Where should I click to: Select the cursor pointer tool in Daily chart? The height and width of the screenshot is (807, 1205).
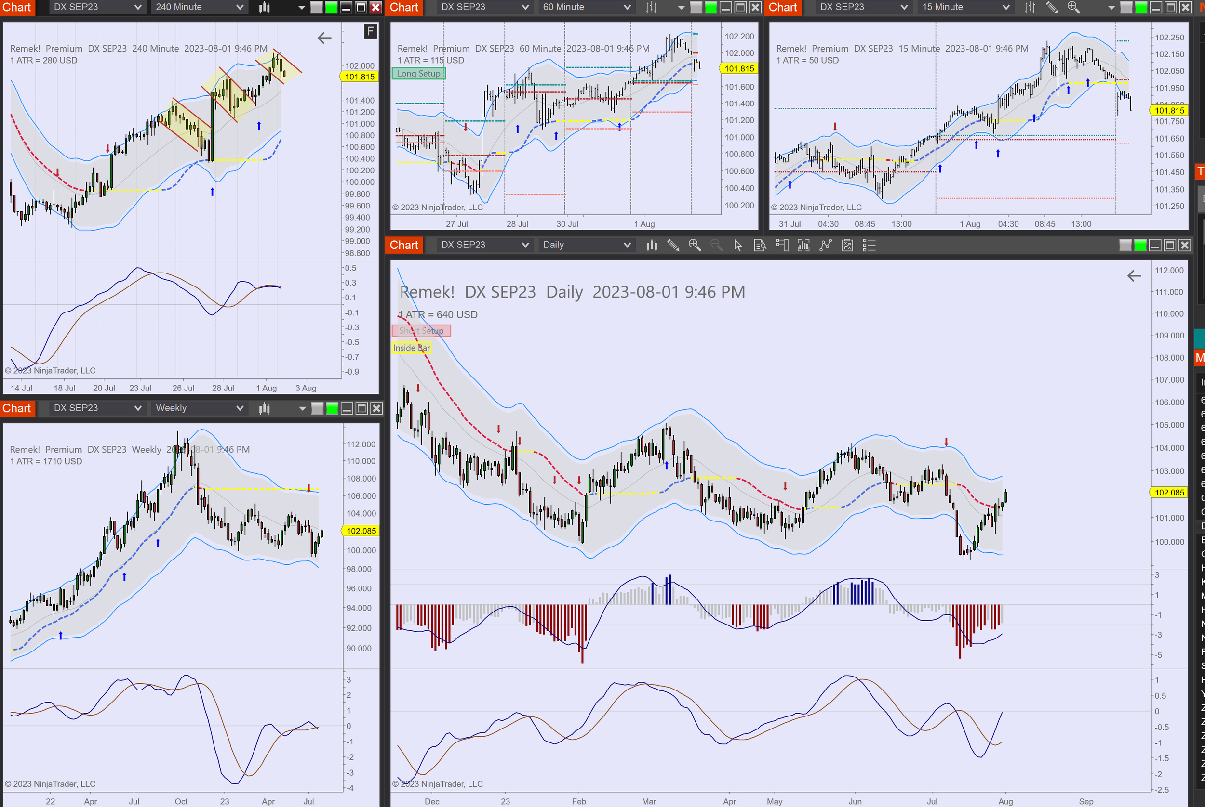coord(738,245)
